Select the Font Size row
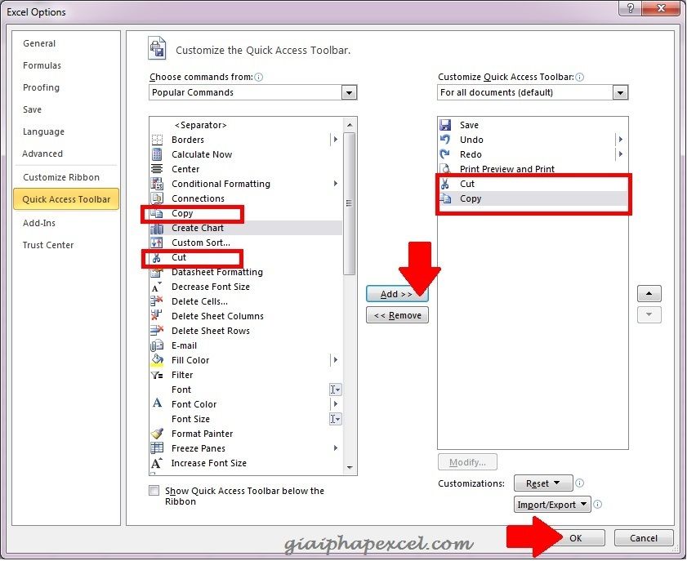The height and width of the screenshot is (561, 687). coord(246,419)
